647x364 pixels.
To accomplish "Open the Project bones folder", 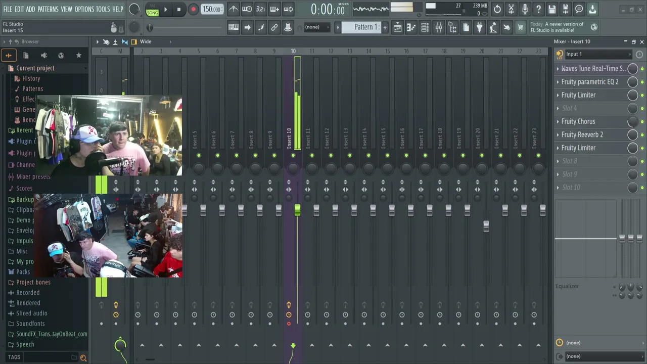I will coord(33,282).
